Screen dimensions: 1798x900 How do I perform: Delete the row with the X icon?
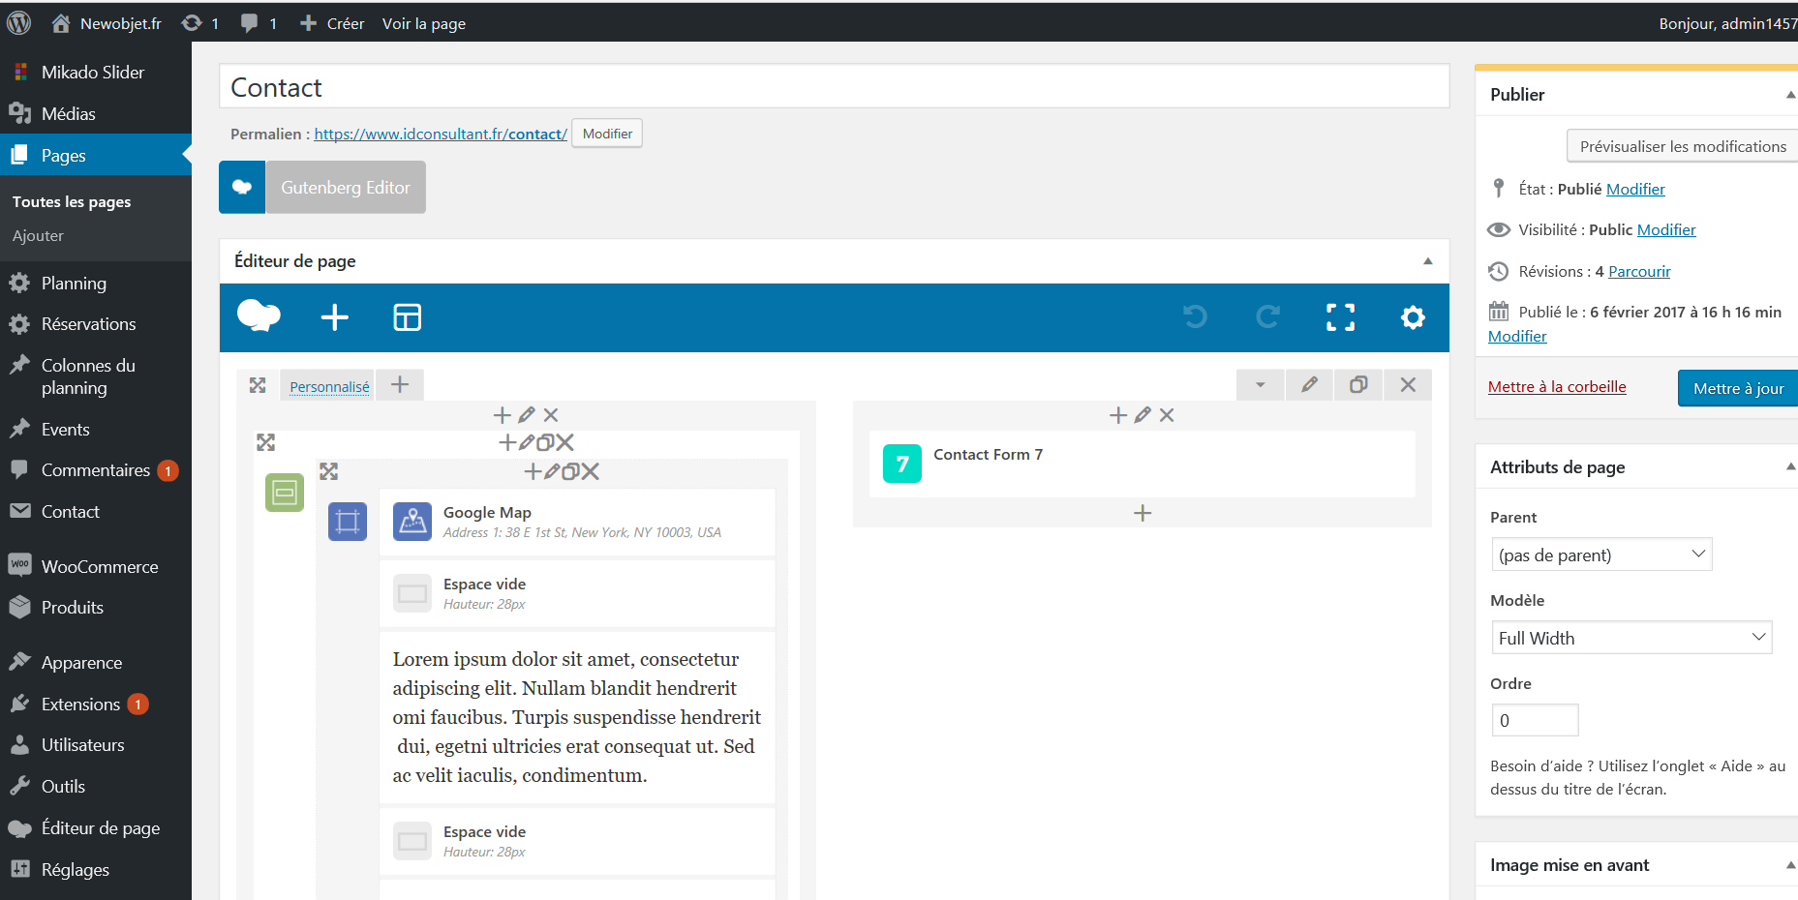1408,385
